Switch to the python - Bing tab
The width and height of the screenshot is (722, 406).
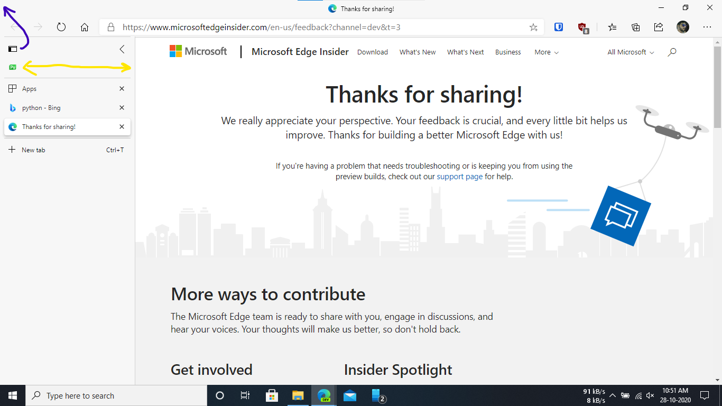67,108
